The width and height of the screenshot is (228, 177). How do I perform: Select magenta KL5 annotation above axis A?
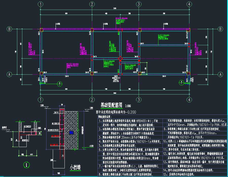point(72,66)
